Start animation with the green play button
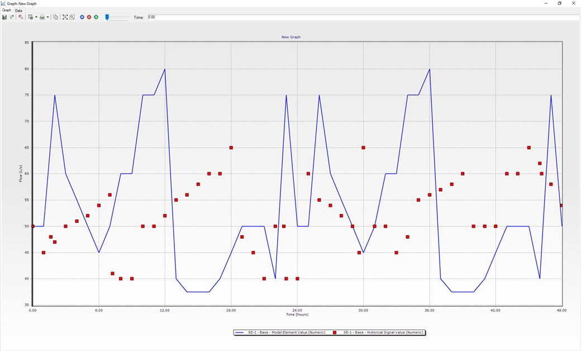The width and height of the screenshot is (581, 351). click(x=96, y=17)
